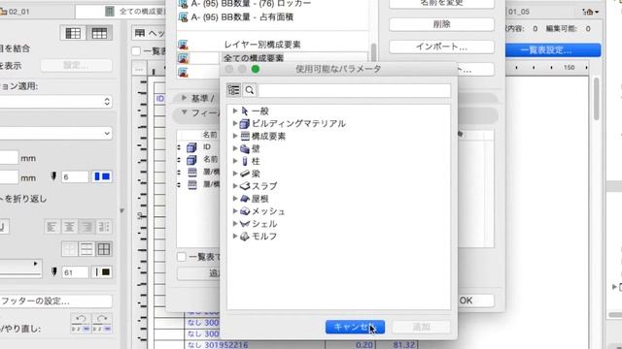The height and width of the screenshot is (349, 622).
Task: Click the undo arrow icon
Action: click(81, 323)
